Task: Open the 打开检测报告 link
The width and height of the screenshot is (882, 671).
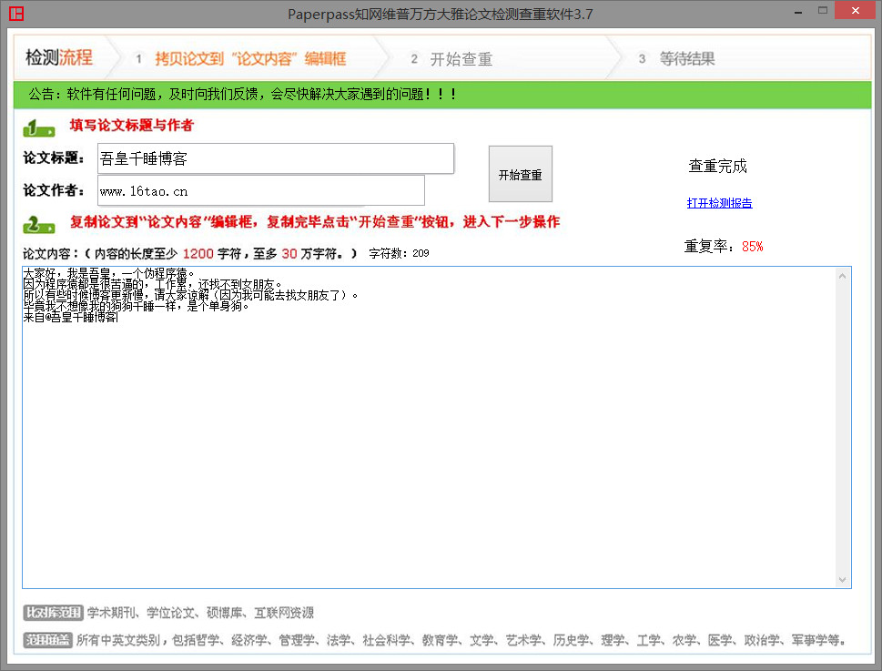Action: (719, 203)
